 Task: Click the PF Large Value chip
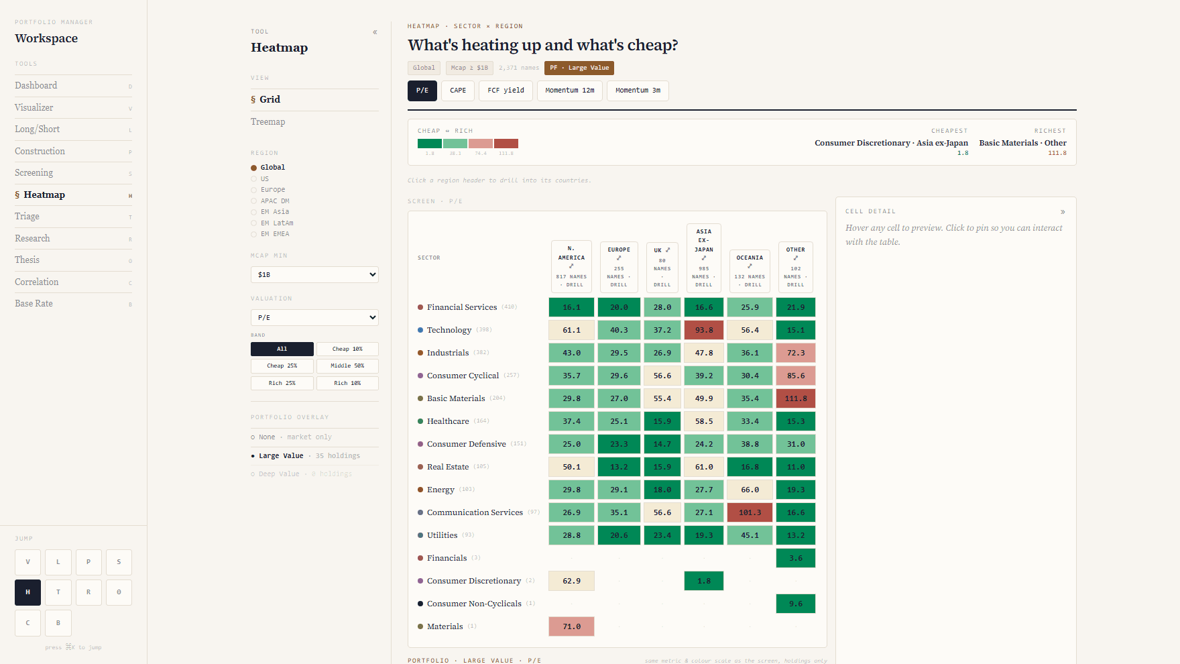tap(579, 68)
